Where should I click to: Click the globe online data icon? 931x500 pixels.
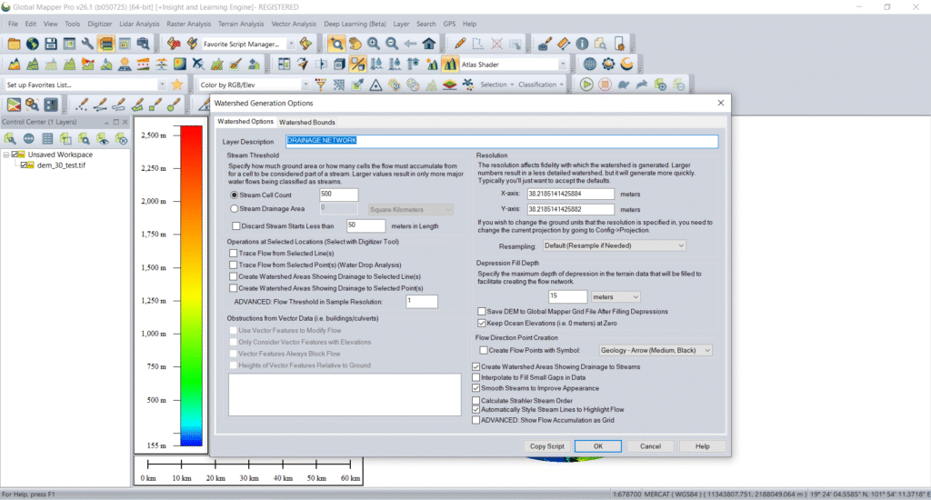tap(32, 44)
